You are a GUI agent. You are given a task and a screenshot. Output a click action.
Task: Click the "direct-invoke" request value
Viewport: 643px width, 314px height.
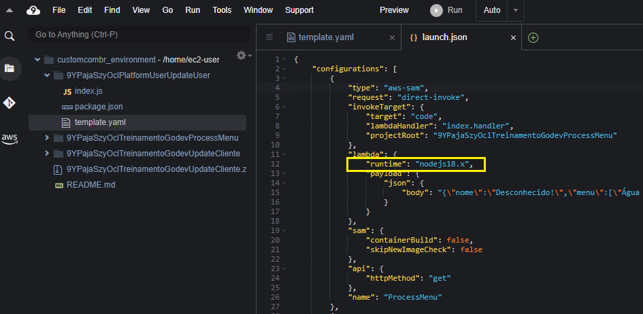point(430,97)
